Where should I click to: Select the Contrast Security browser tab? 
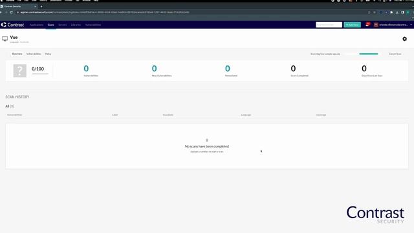[19, 6]
